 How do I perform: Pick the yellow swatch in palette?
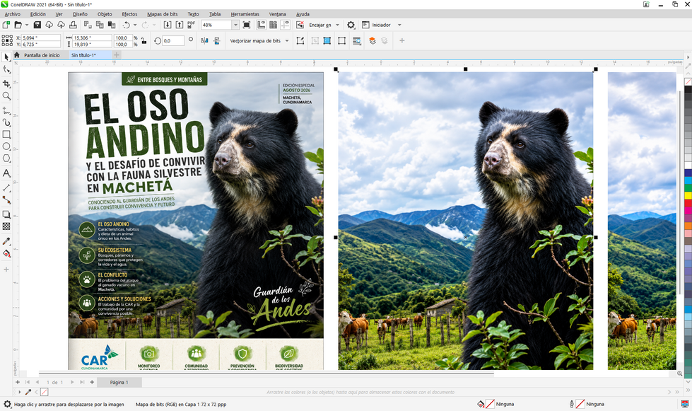coord(688,195)
